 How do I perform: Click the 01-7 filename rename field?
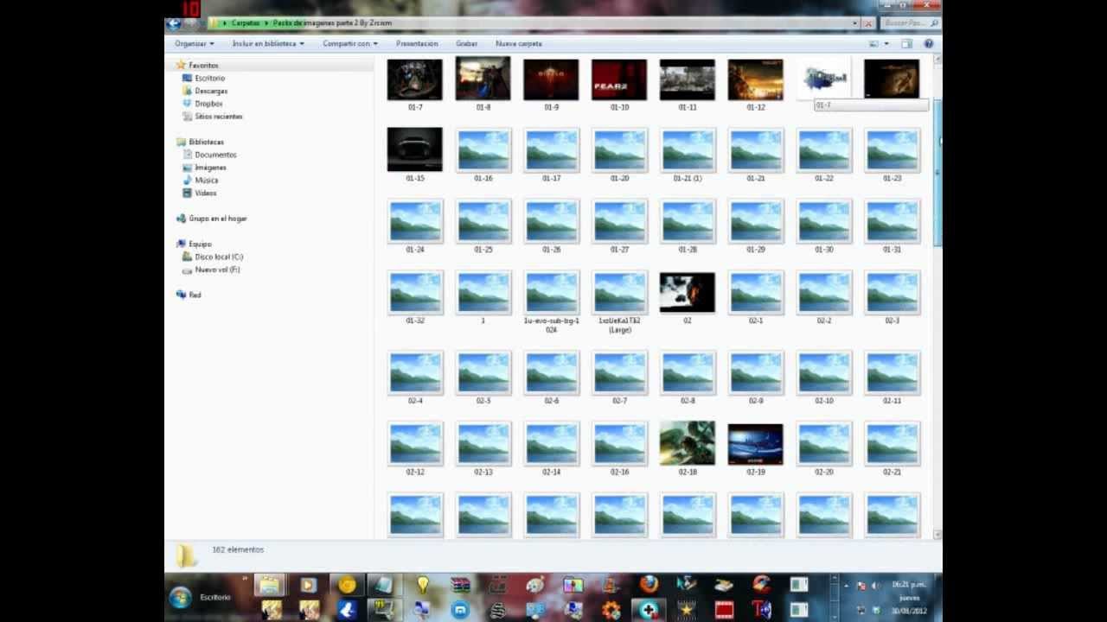[x=871, y=105]
